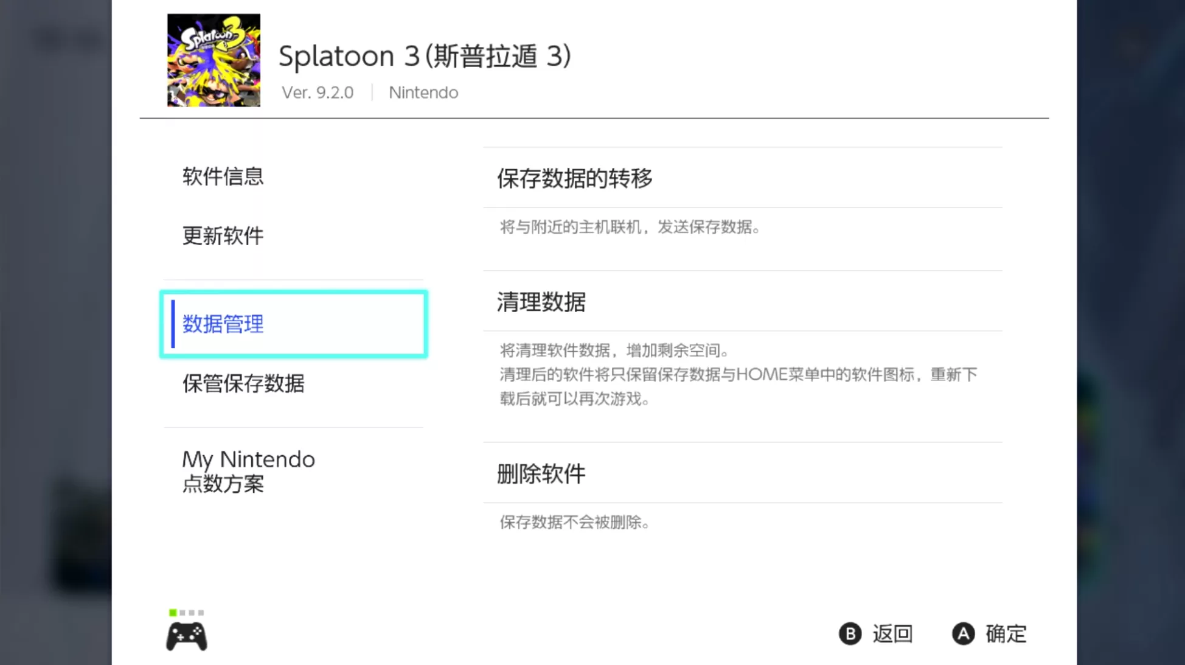This screenshot has height=665, width=1185.
Task: Click the Ver. 9.2.0 version text
Action: tap(318, 92)
